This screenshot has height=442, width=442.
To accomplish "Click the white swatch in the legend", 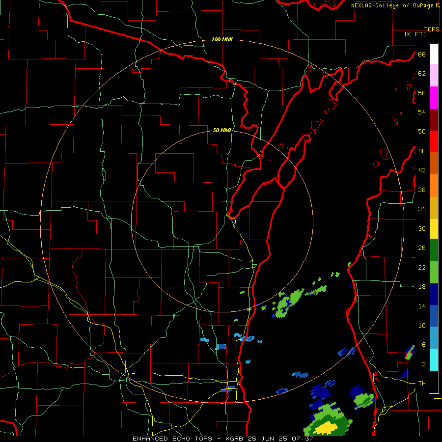I will pos(434,54).
